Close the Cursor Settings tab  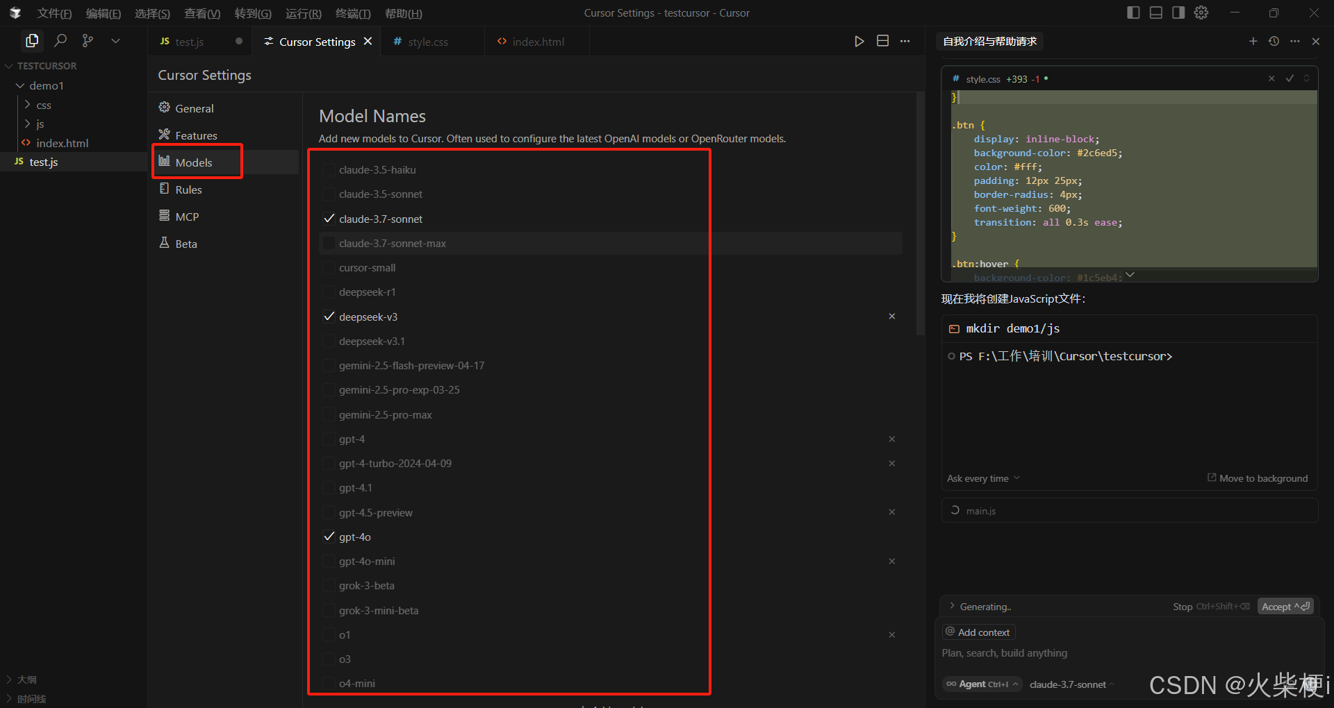pos(368,41)
